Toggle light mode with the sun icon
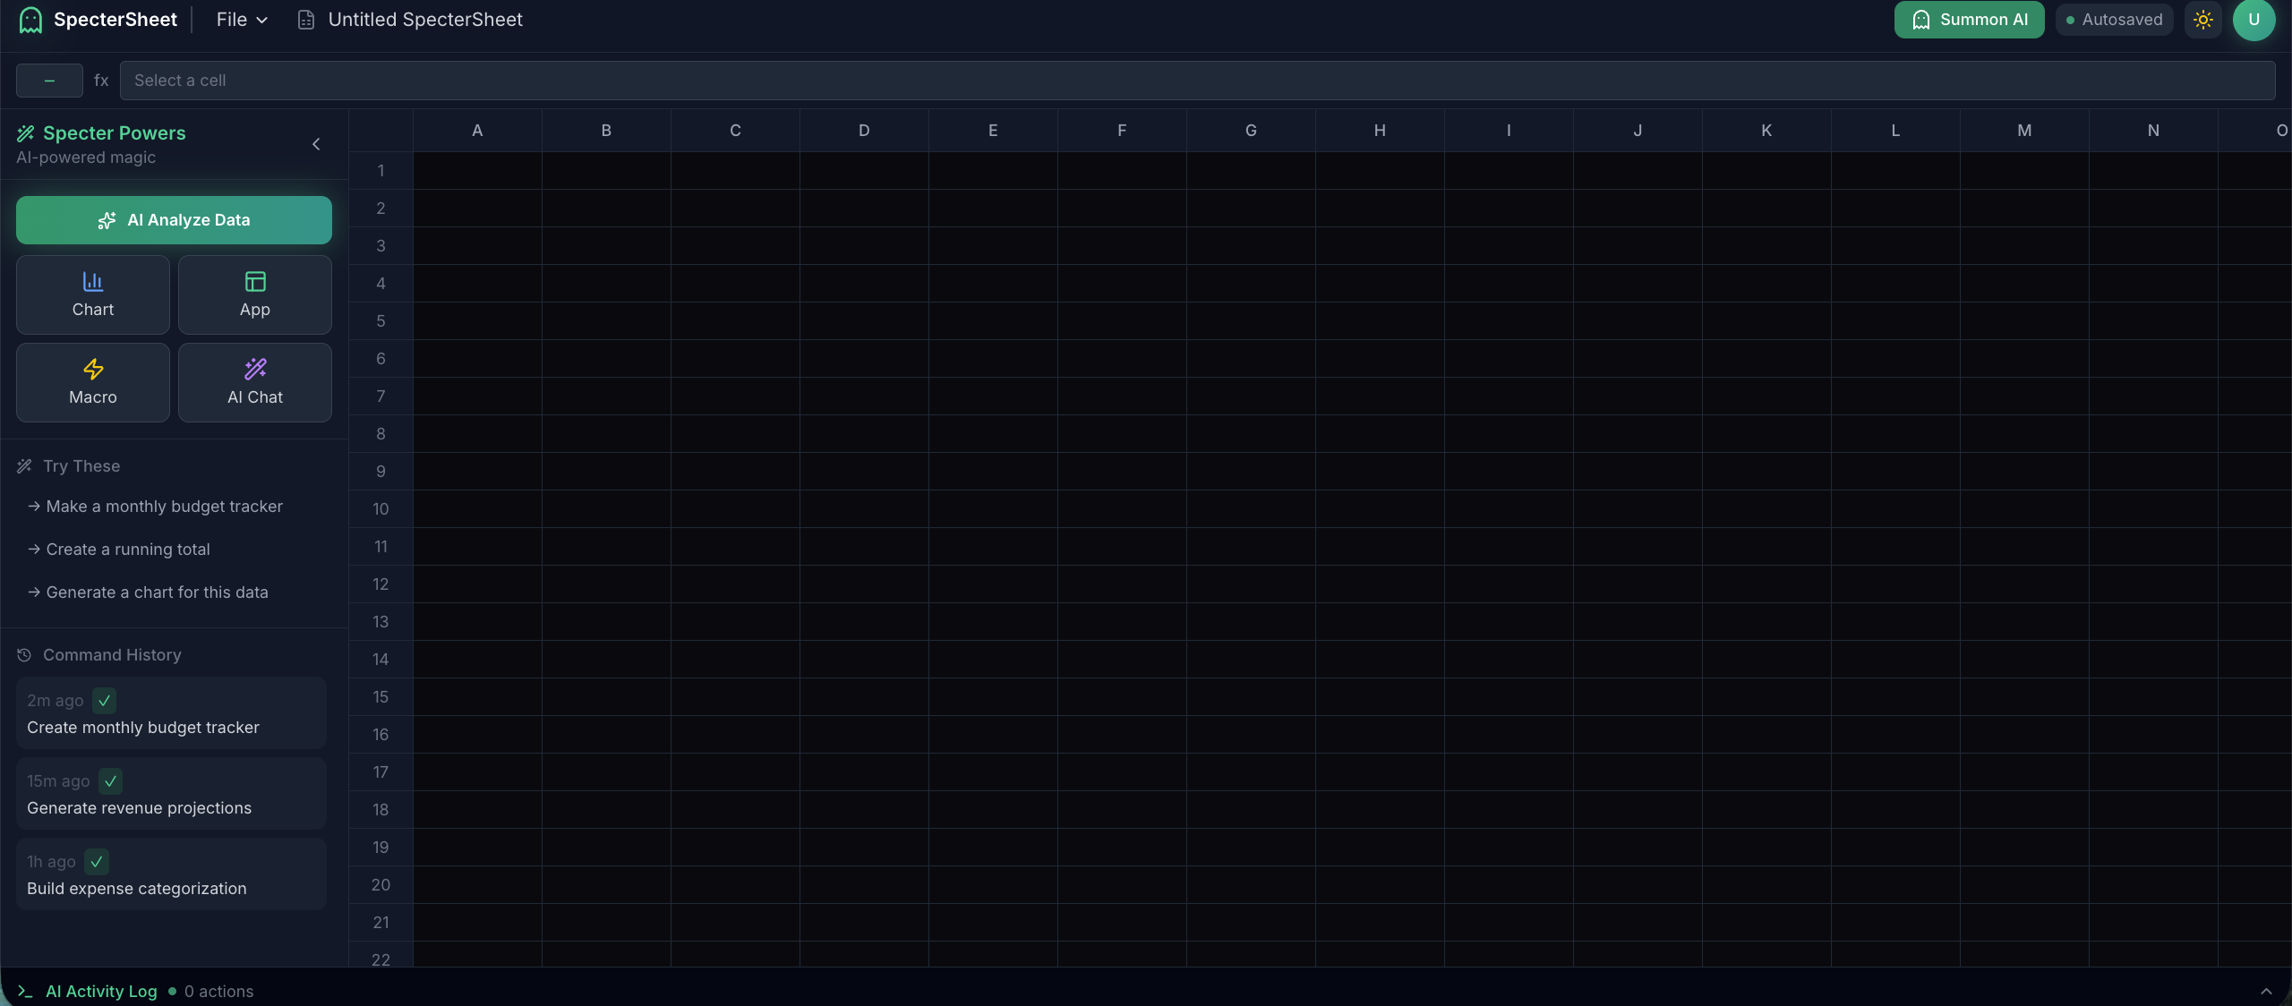Image resolution: width=2292 pixels, height=1006 pixels. click(2203, 20)
